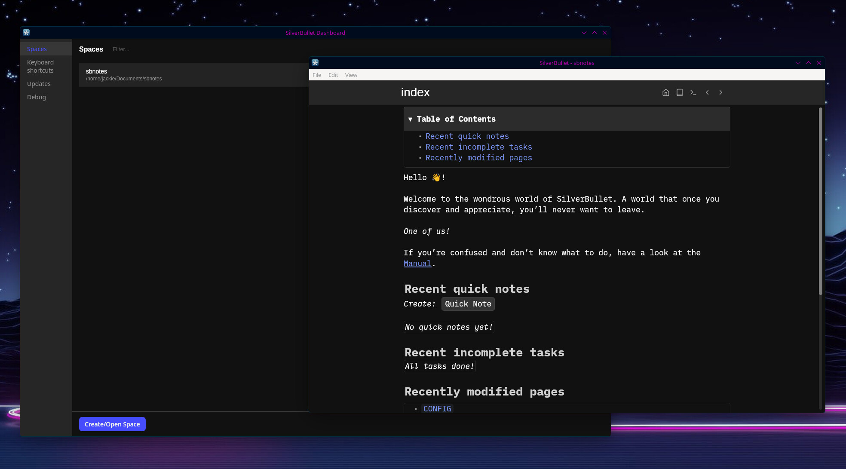Follow the Manual link

[x=417, y=264]
